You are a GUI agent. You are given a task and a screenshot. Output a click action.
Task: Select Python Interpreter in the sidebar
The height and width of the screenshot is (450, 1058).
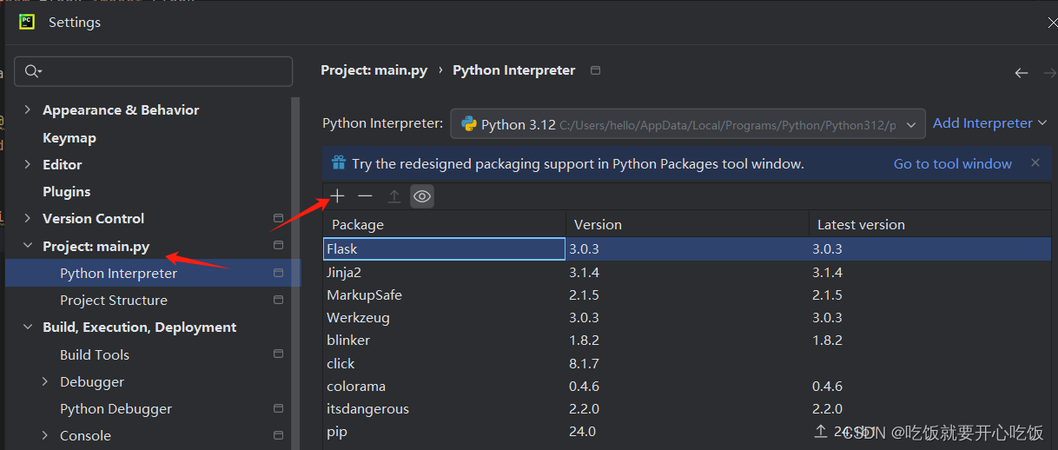click(x=118, y=273)
